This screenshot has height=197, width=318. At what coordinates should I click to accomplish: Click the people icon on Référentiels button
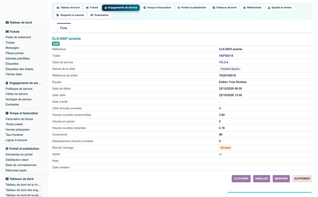[x=244, y=8]
